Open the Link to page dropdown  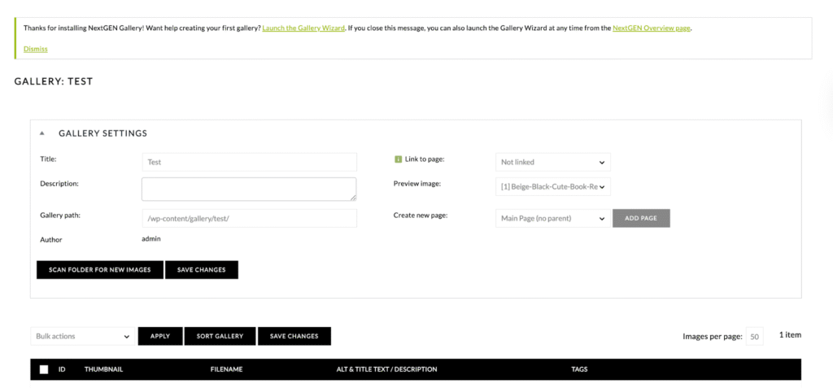(x=552, y=162)
